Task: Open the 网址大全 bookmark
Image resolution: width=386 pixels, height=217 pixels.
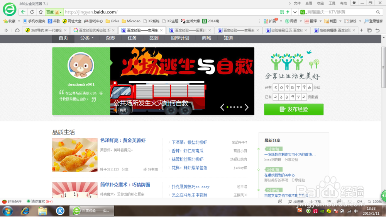Action: click(72, 21)
